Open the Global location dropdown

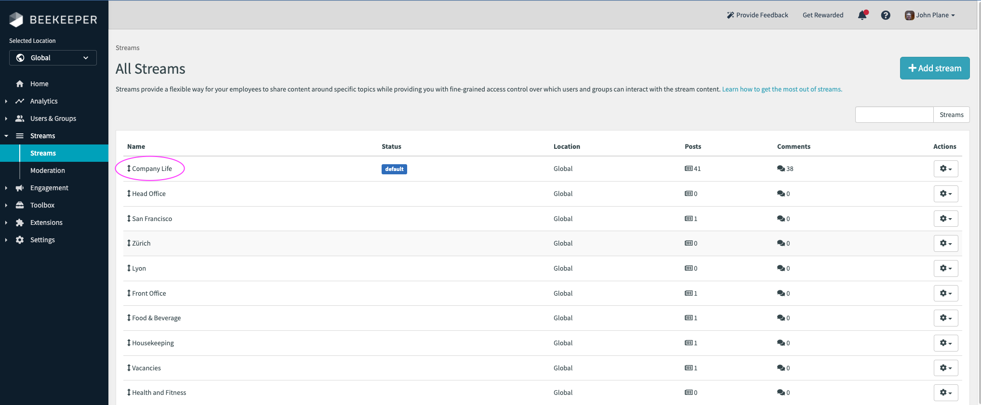53,58
